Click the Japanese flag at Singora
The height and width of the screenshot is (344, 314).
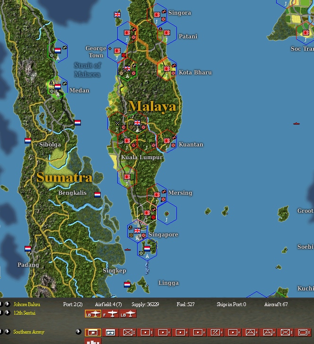pyautogui.click(x=157, y=15)
